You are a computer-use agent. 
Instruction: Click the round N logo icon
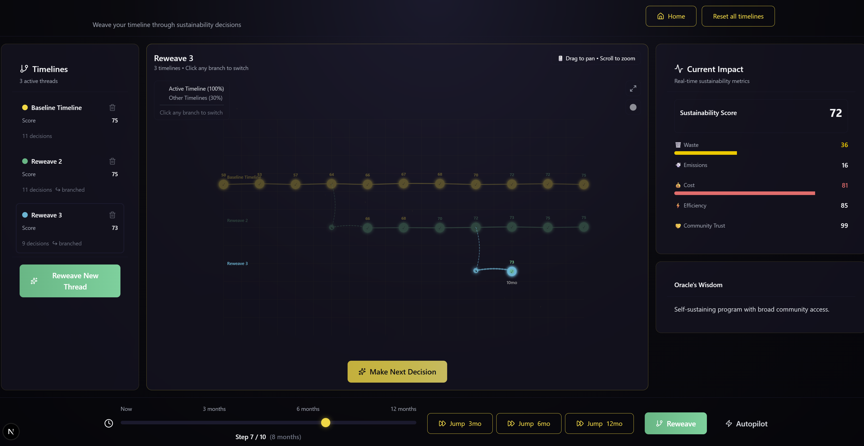[11, 431]
